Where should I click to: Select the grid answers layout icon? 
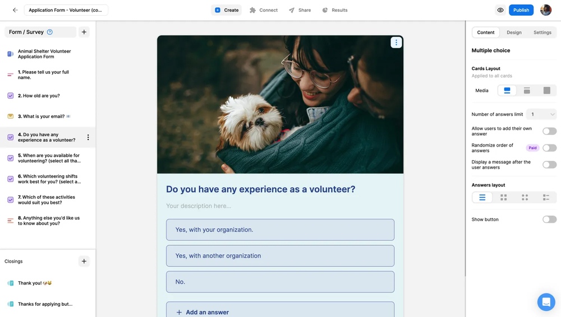(x=504, y=198)
